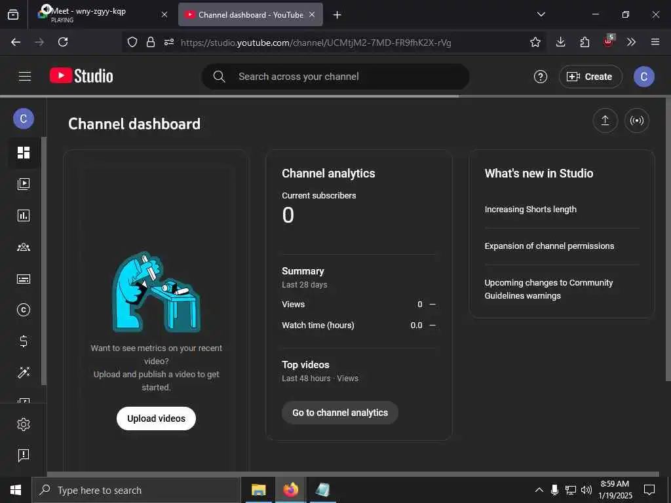Click the Firefox address bar URL

coord(316,43)
